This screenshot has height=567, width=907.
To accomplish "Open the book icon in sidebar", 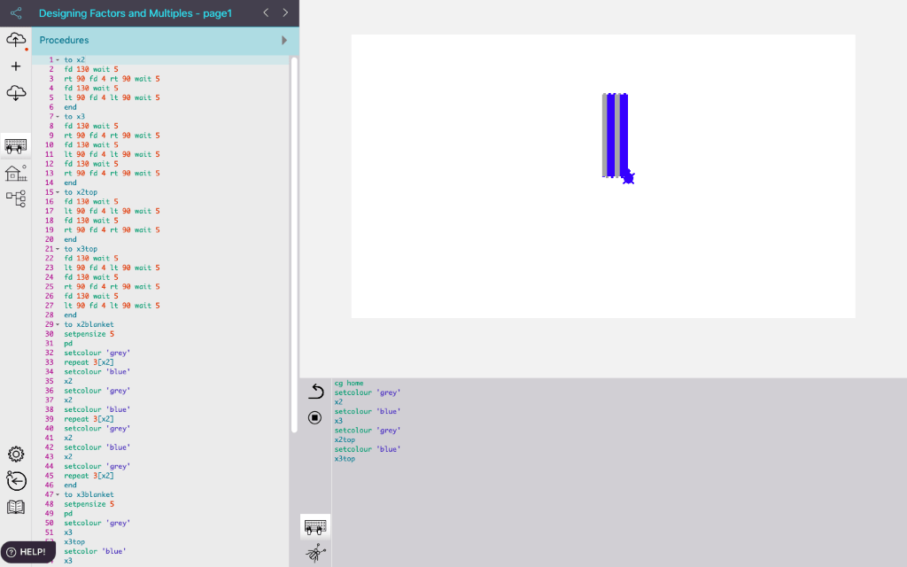I will coord(16,507).
